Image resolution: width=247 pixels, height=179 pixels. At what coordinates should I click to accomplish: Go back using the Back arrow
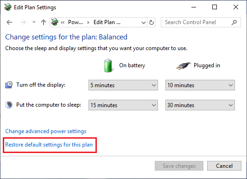tap(9, 22)
